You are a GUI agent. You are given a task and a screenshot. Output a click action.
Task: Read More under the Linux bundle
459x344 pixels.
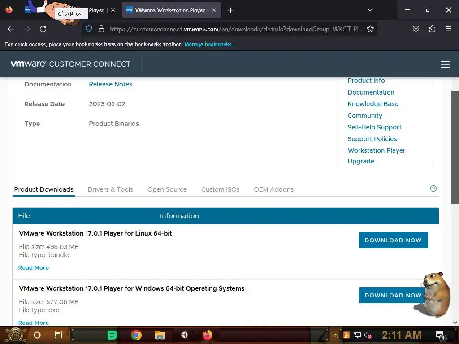[x=33, y=268]
